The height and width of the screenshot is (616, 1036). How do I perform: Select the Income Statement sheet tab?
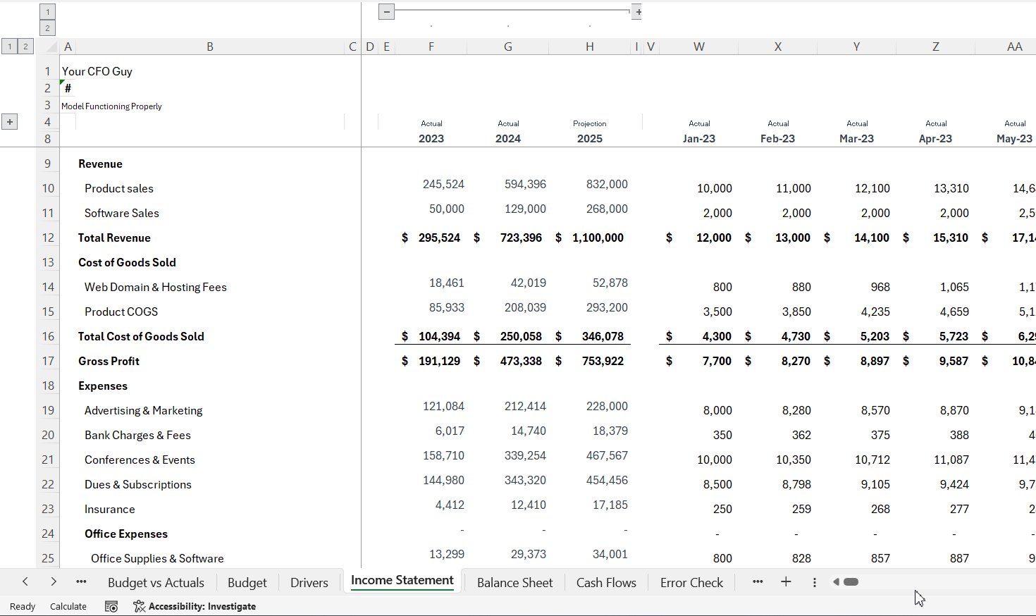point(402,581)
